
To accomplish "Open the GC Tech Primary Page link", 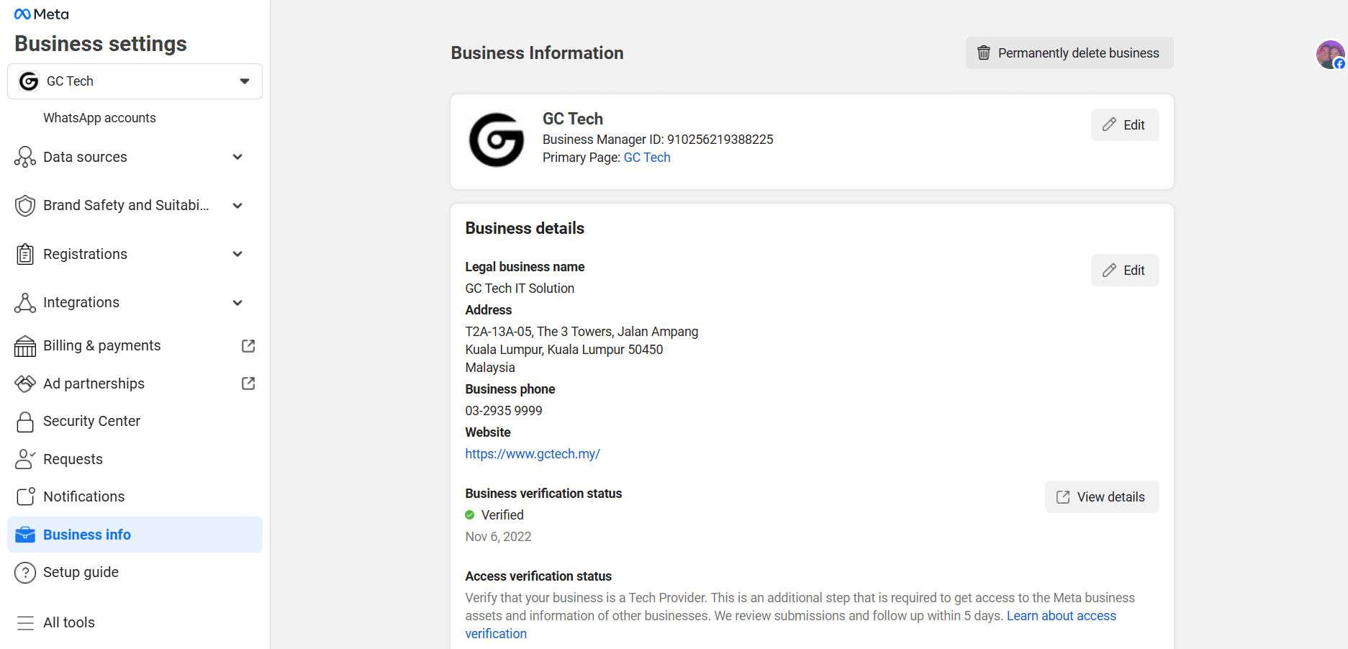I will click(x=647, y=158).
